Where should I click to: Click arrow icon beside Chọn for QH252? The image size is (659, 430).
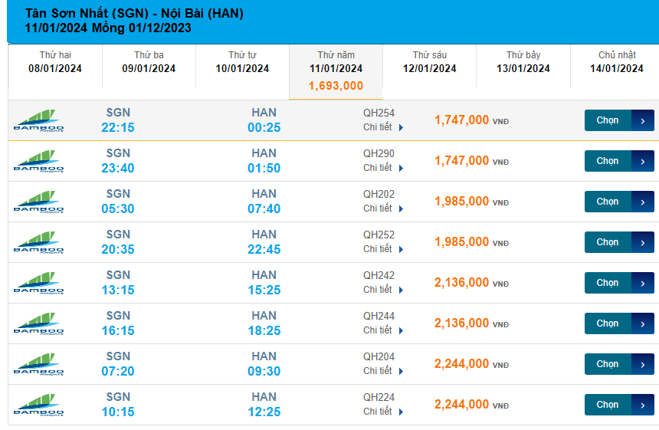642,242
